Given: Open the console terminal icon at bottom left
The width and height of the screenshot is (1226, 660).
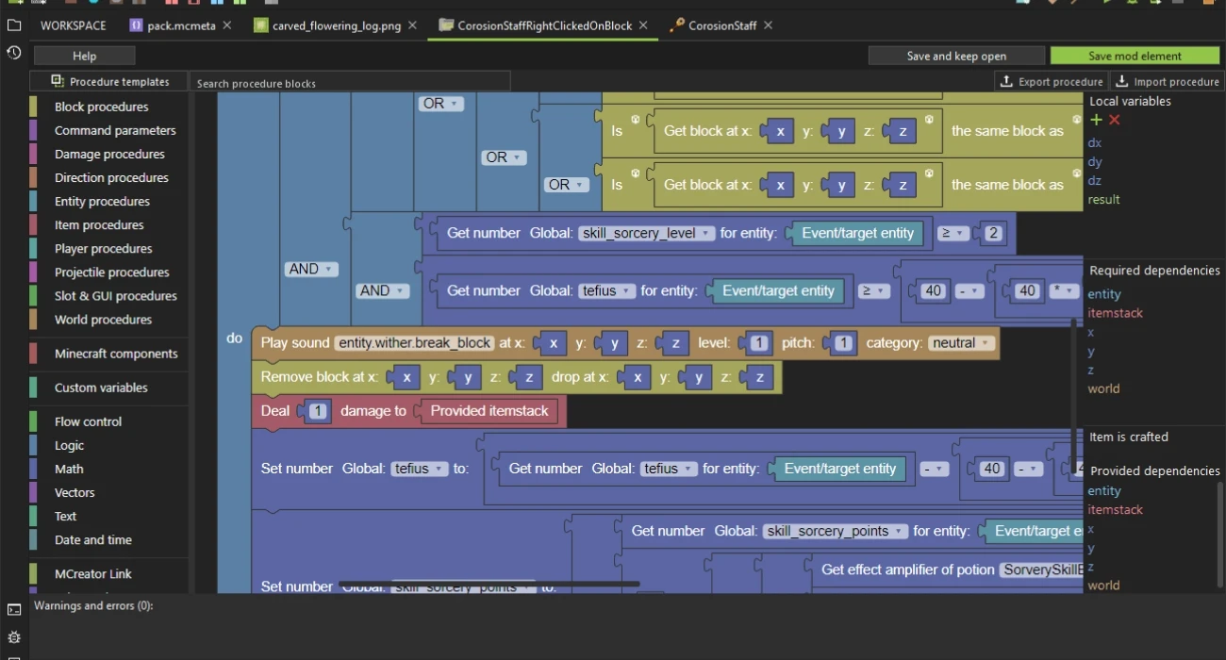Looking at the screenshot, I should tap(14, 610).
